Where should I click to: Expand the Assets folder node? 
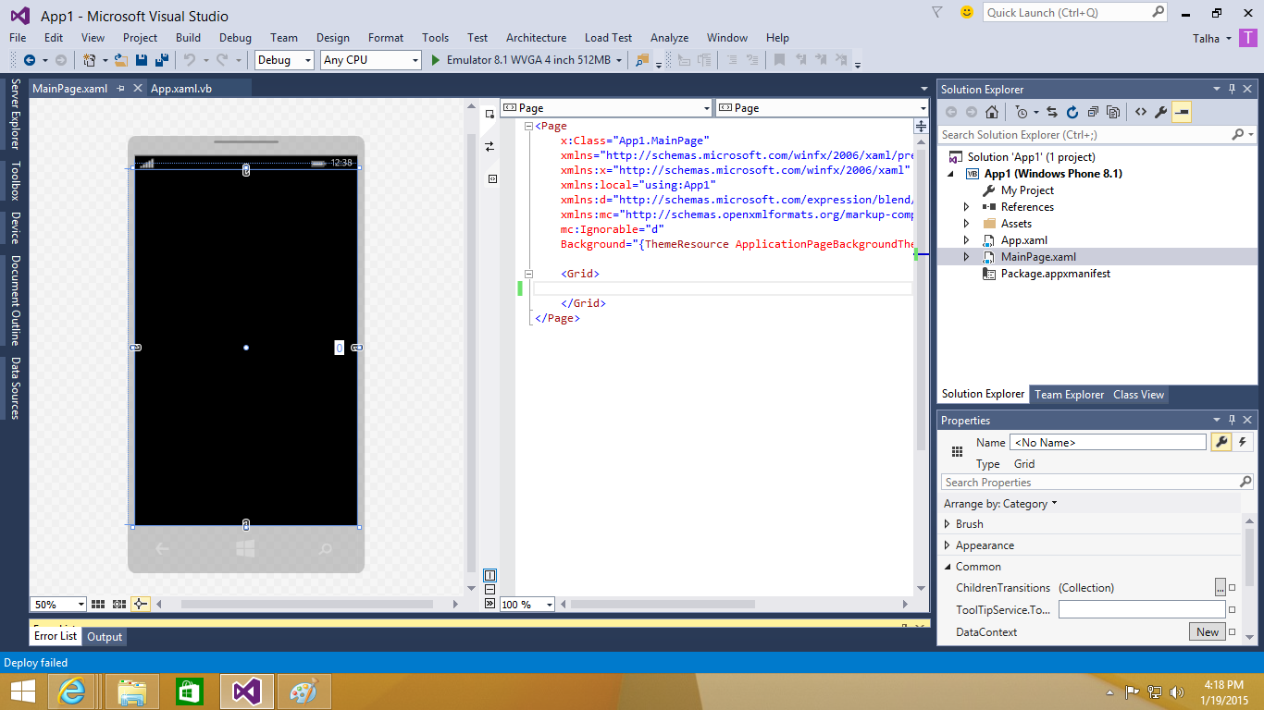point(967,224)
